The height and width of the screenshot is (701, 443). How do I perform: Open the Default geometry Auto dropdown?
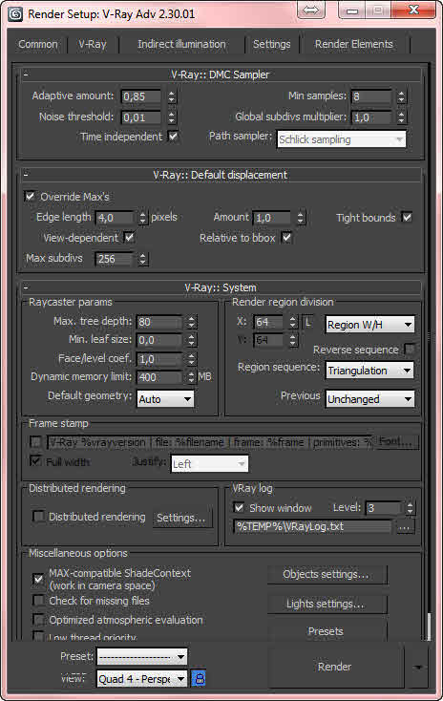(x=165, y=399)
